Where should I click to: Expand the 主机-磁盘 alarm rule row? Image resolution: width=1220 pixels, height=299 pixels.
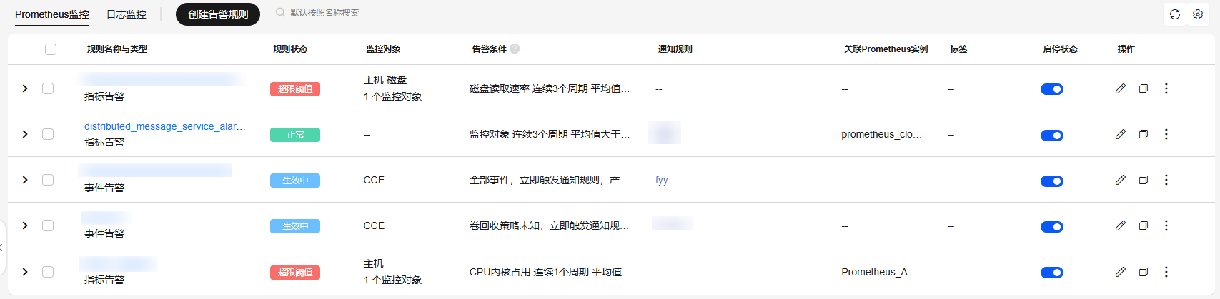[25, 88]
